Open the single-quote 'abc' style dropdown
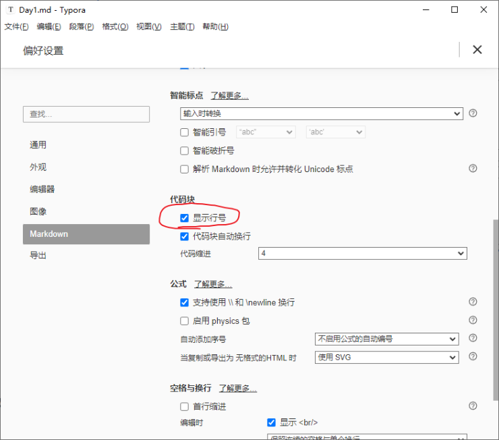The image size is (499, 440). click(x=335, y=132)
